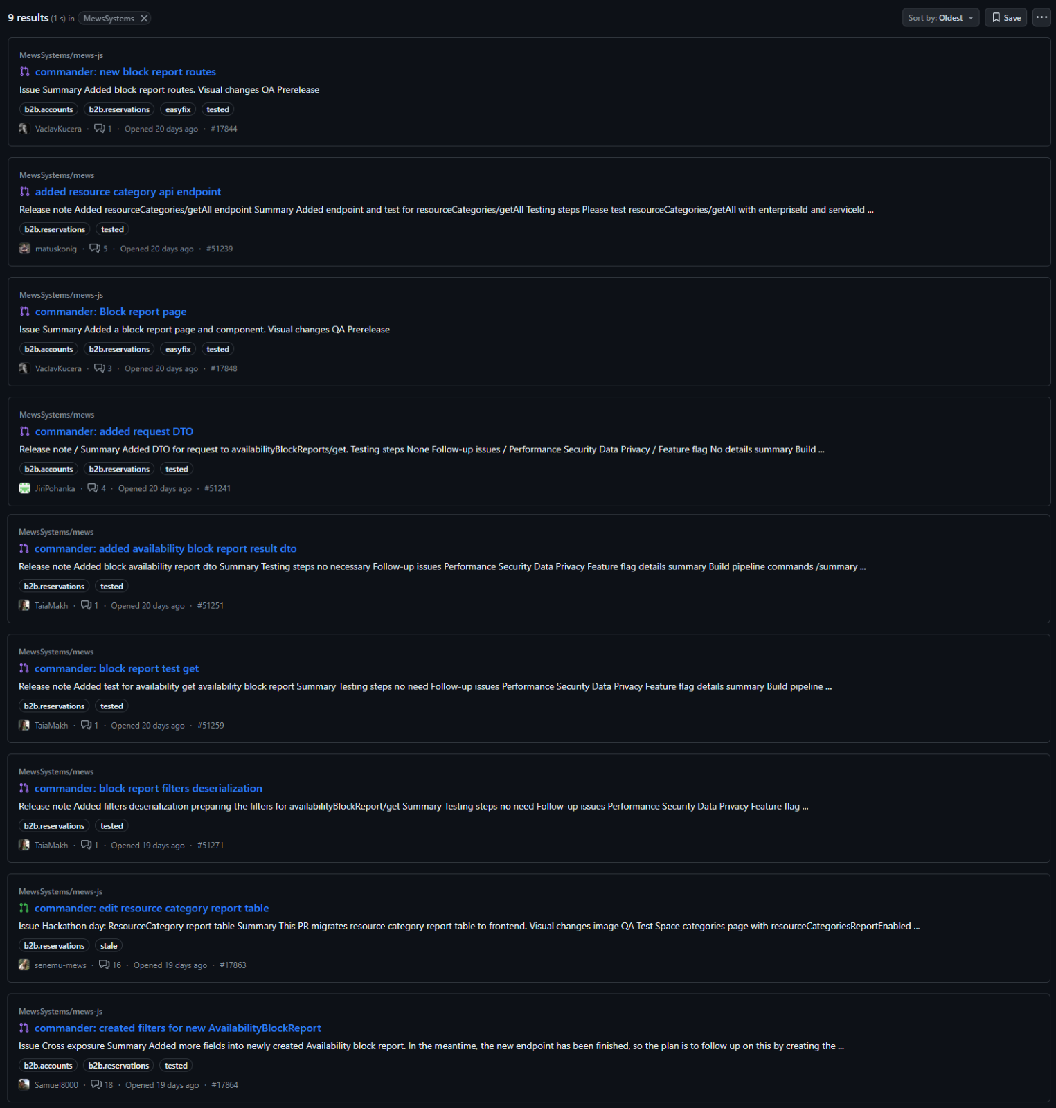The width and height of the screenshot is (1056, 1108).
Task: Open 'commander: new block report routes' pull request
Action: tap(125, 72)
